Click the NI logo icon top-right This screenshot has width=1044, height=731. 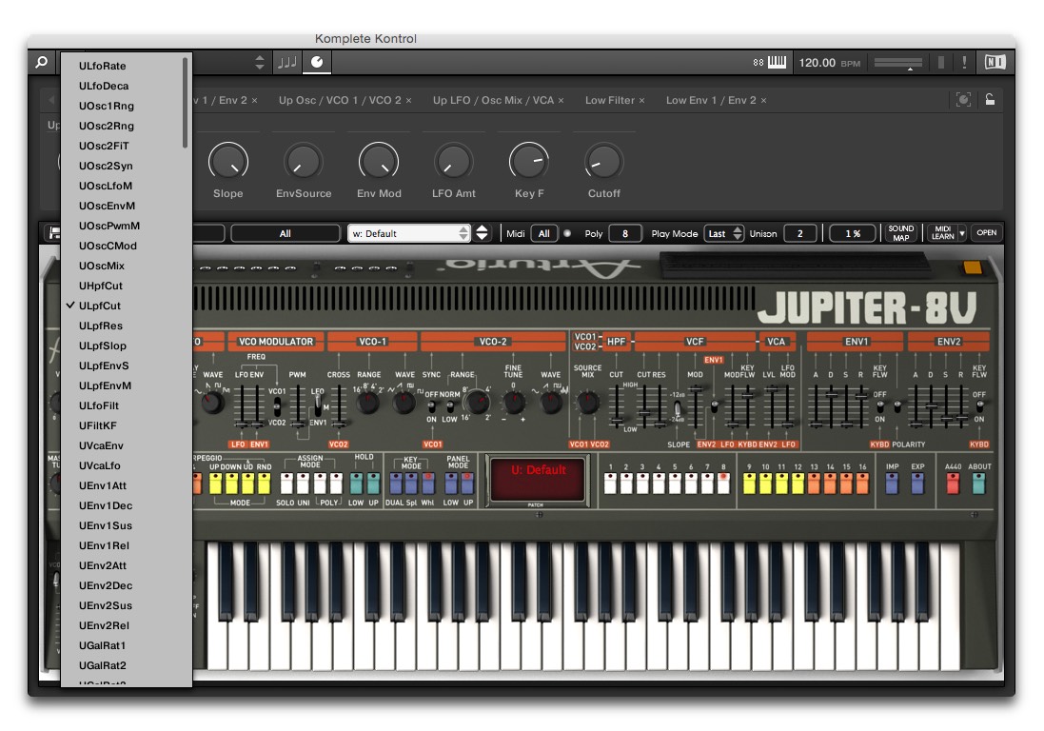pyautogui.click(x=995, y=62)
